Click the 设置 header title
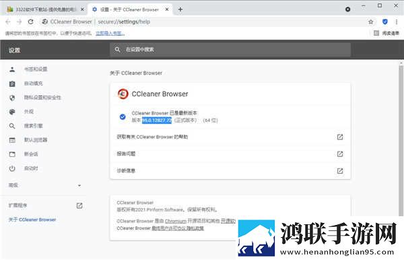This screenshot has width=404, height=260. [14, 51]
